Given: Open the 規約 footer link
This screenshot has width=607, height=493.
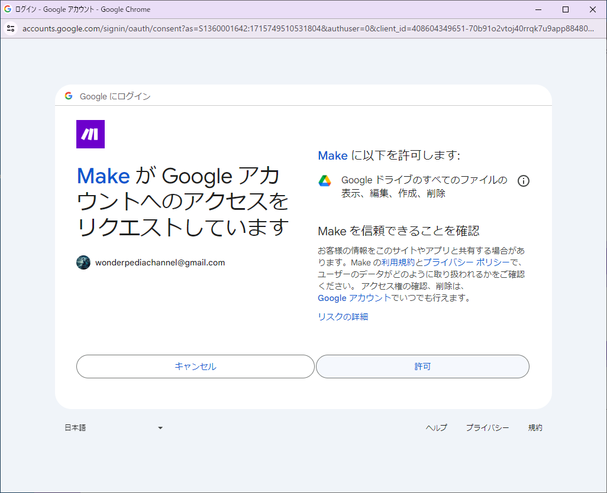Looking at the screenshot, I should pyautogui.click(x=535, y=427).
